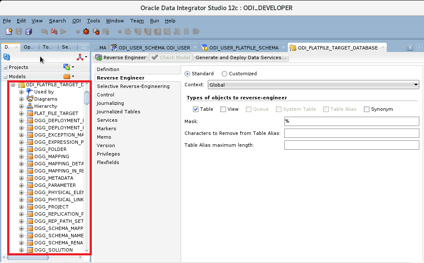Screen dimensions: 424x263
Task: Click the green Run arrow icon
Action: pyautogui.click(x=63, y=32)
